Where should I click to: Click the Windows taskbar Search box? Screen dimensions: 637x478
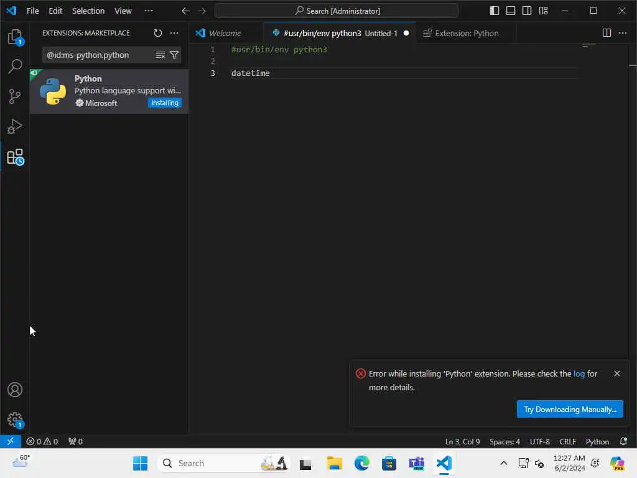point(223,463)
